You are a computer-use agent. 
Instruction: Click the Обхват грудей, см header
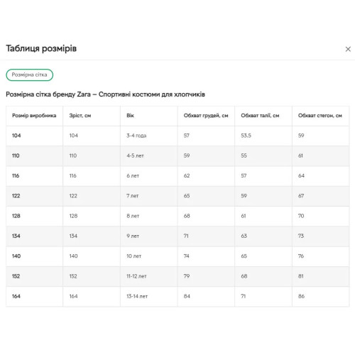coord(206,116)
